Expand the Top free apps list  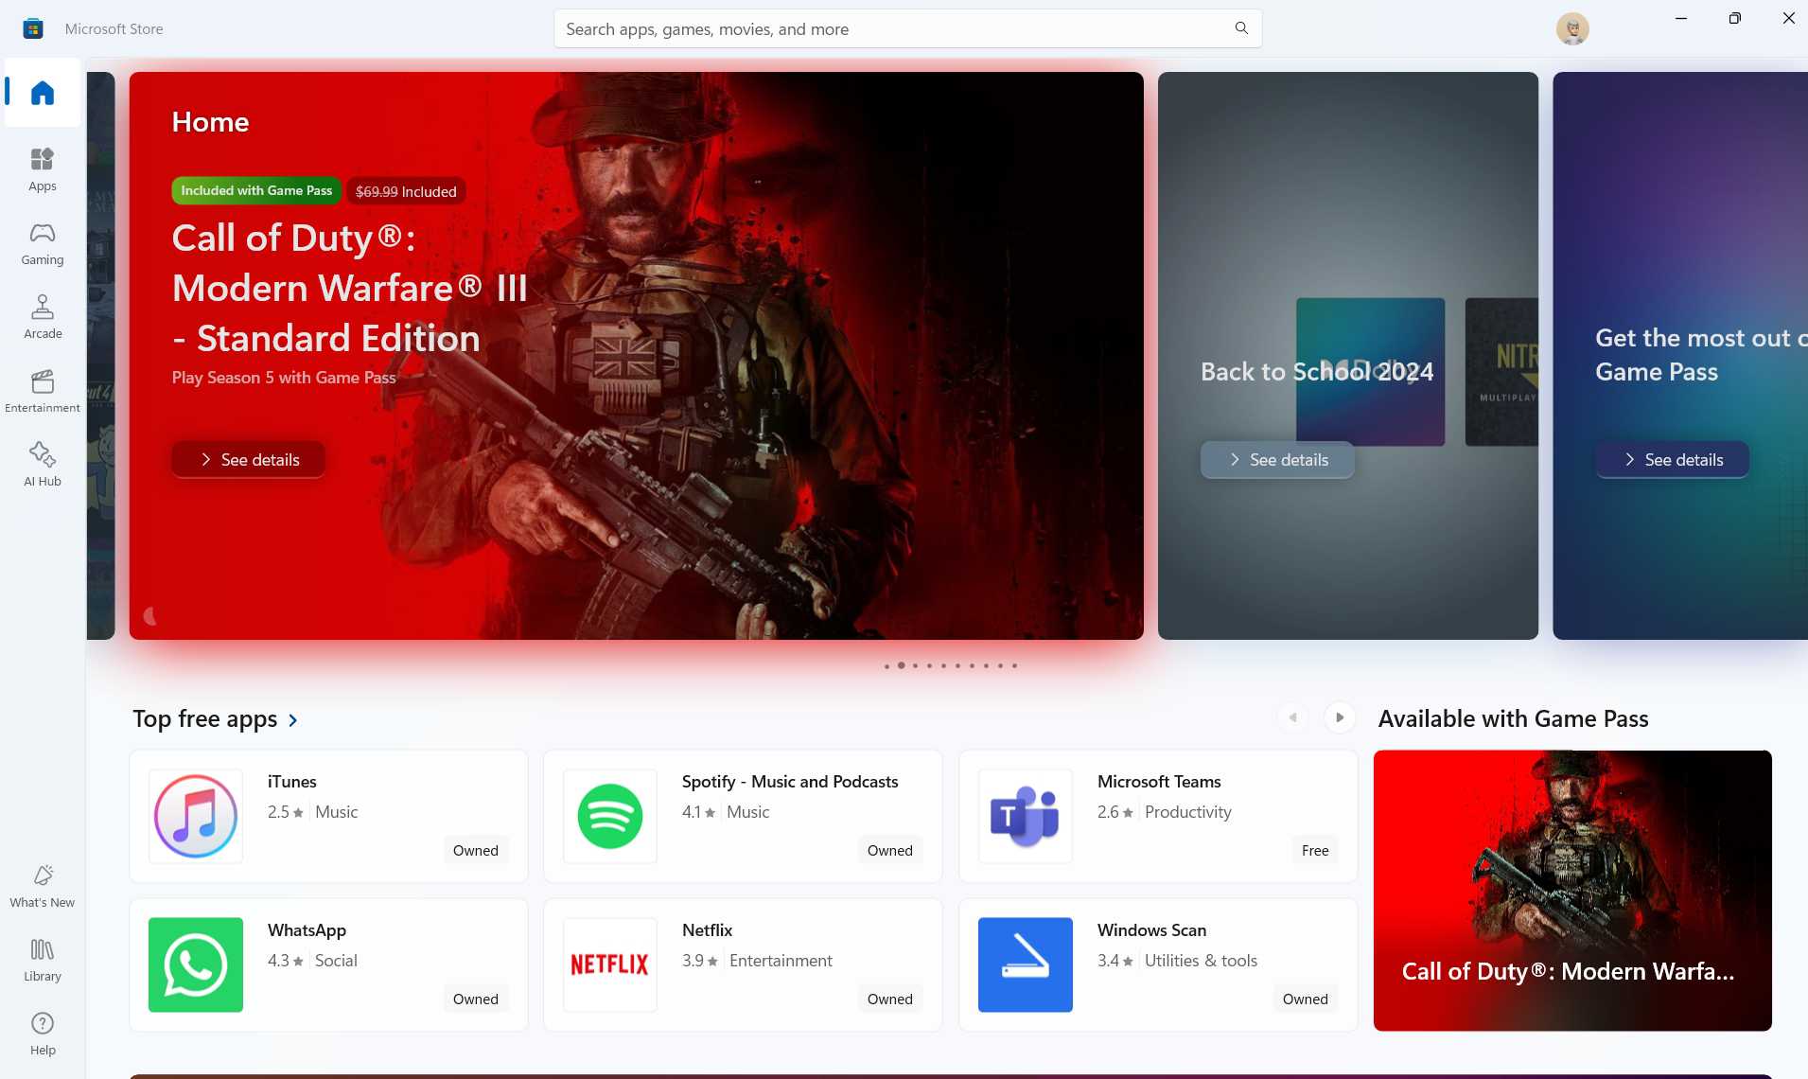[216, 719]
